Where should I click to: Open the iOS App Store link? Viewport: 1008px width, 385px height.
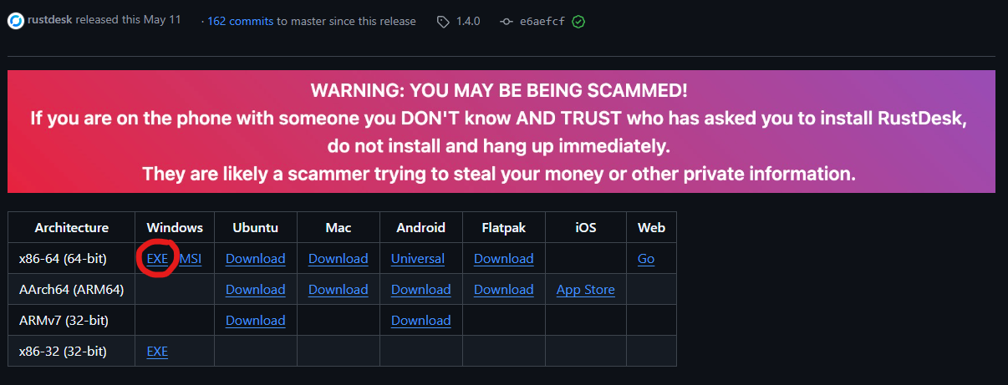[585, 290]
